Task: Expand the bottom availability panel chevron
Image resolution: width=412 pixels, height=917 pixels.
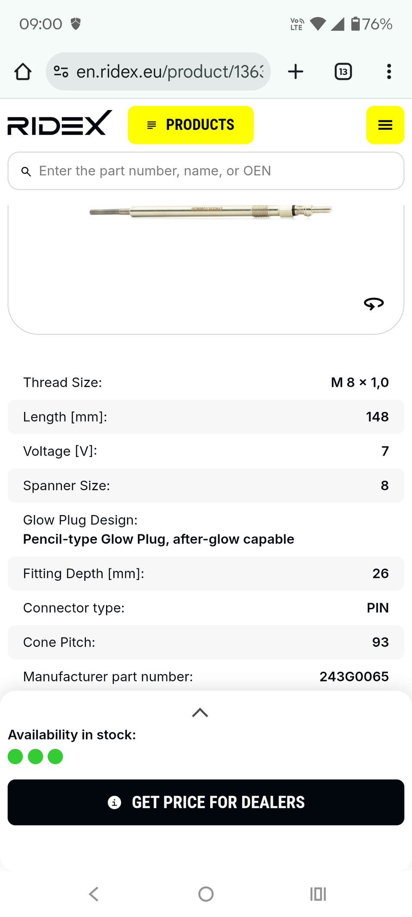Action: click(200, 713)
